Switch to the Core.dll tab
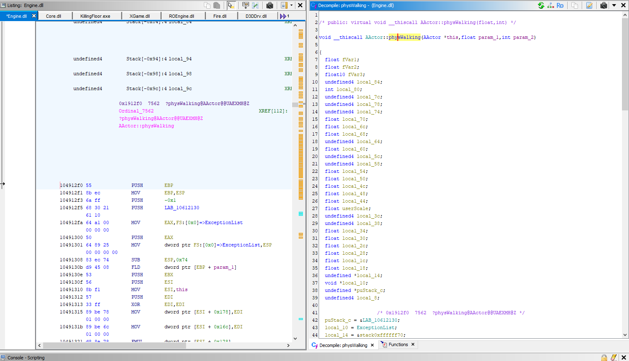 coord(53,16)
